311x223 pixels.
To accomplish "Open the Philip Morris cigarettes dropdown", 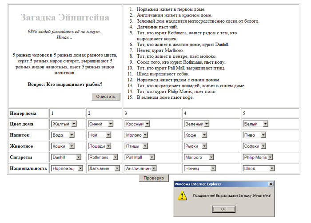I will click(258, 157).
